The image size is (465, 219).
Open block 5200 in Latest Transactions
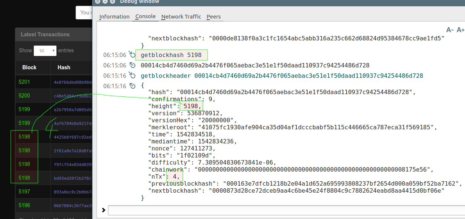point(24,96)
